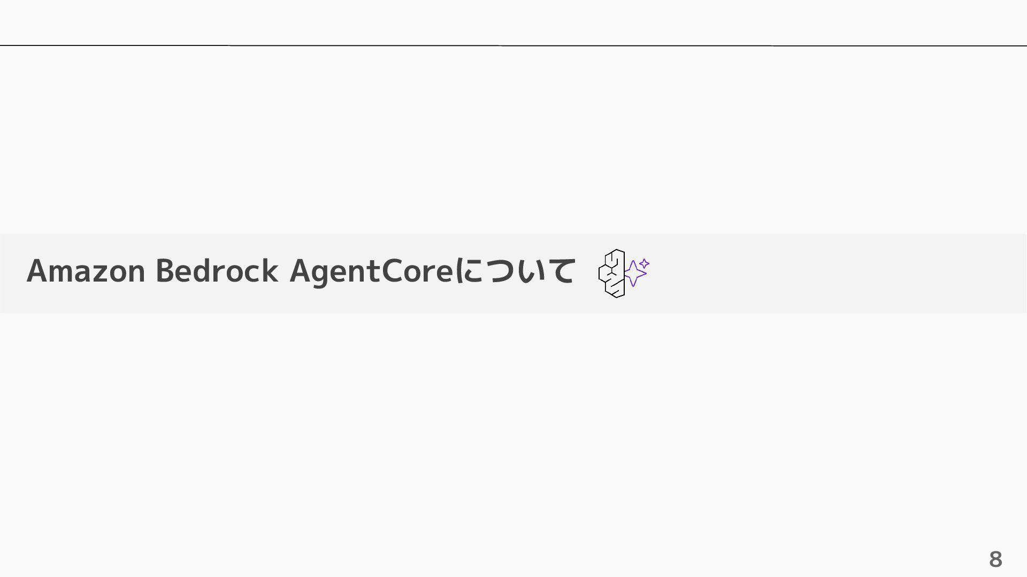Select the word "Amazon" in the title
Viewport: 1027px width, 577px height.
tap(86, 270)
